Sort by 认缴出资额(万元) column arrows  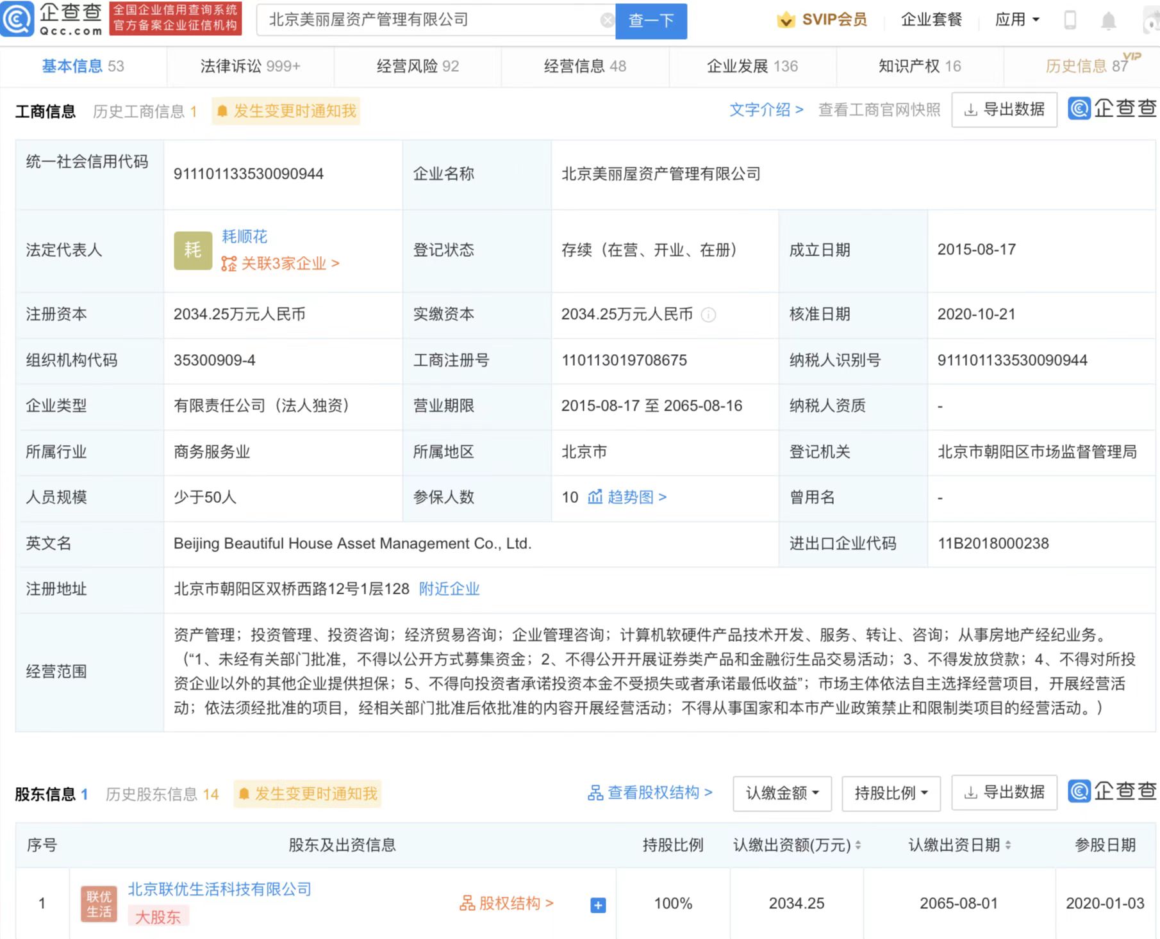(858, 845)
